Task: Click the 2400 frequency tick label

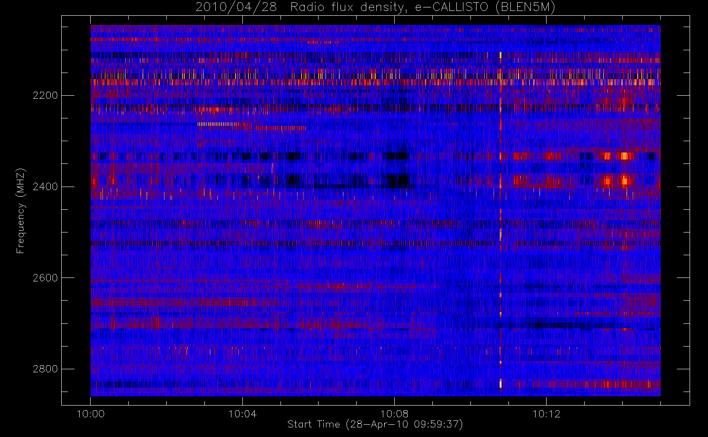Action: 45,187
